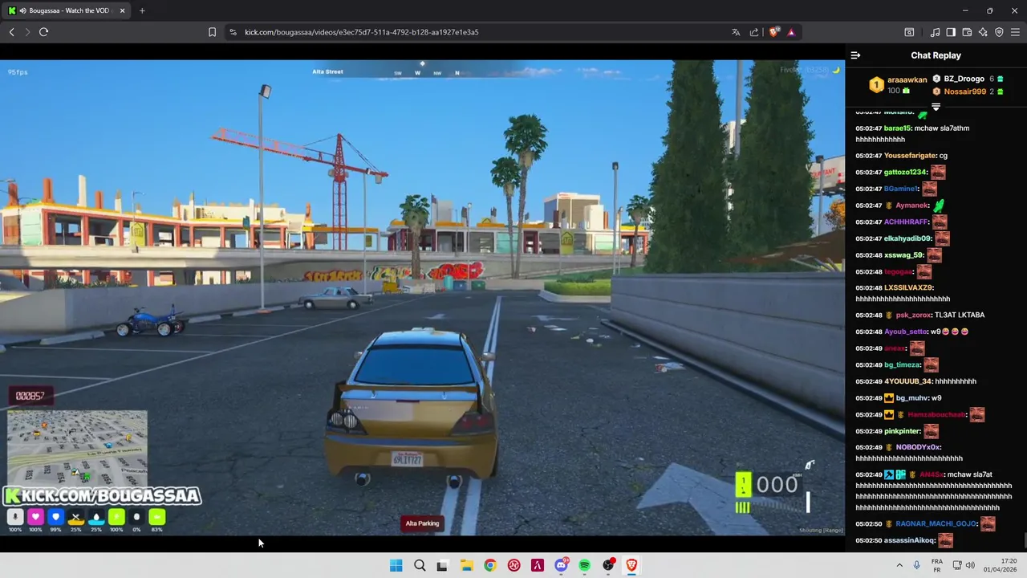Open BZ_Droogo's leaderboard entry

click(964, 79)
